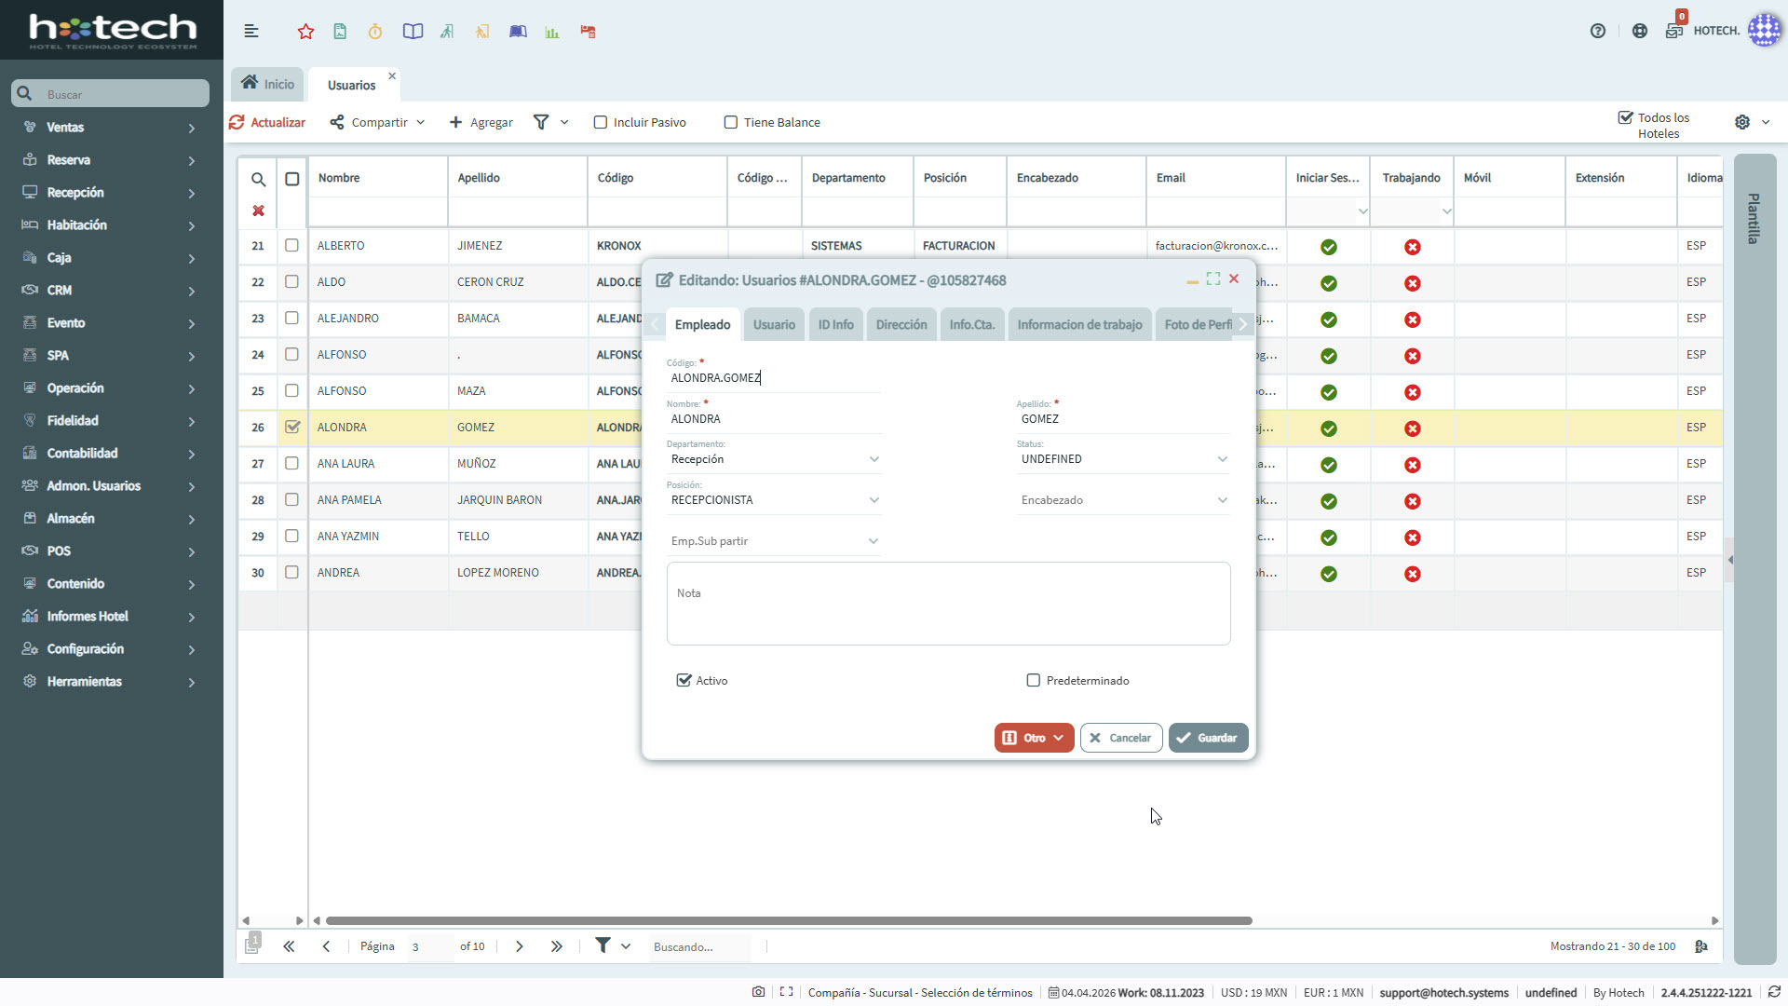Check the Incluir Pasivo option

601,122
